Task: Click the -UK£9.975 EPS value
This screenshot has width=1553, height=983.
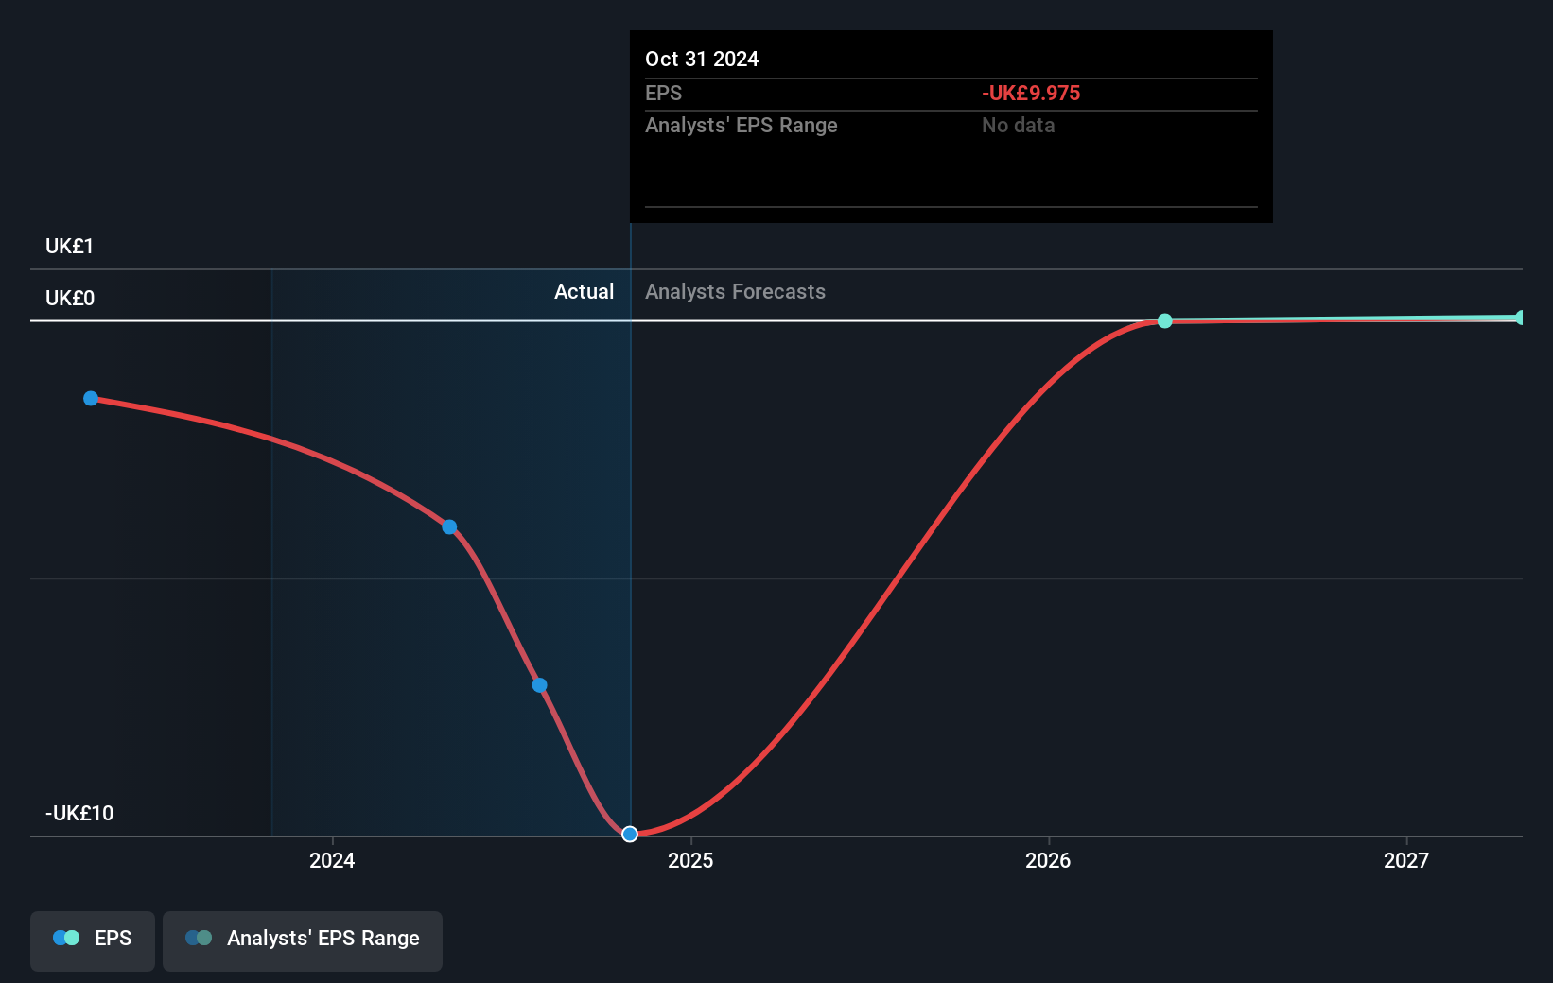Action: tap(1031, 94)
